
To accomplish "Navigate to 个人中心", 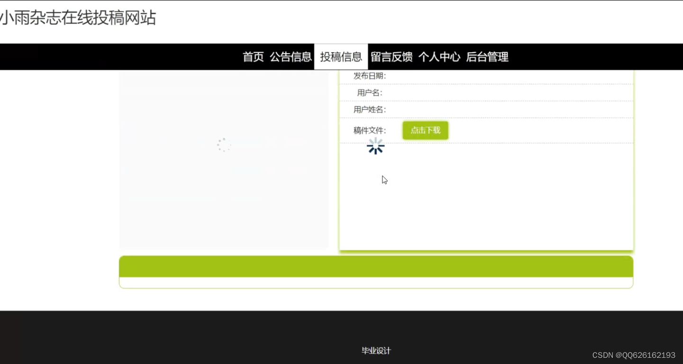I will 439,57.
